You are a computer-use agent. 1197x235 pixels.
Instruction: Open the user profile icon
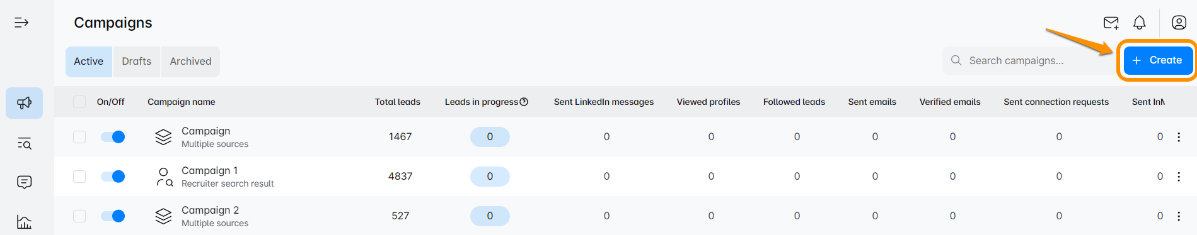1179,23
